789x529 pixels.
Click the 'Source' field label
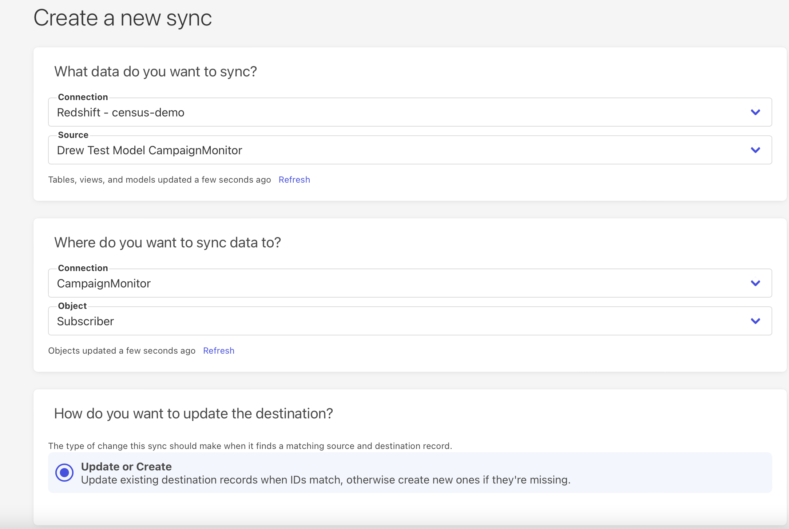(73, 135)
